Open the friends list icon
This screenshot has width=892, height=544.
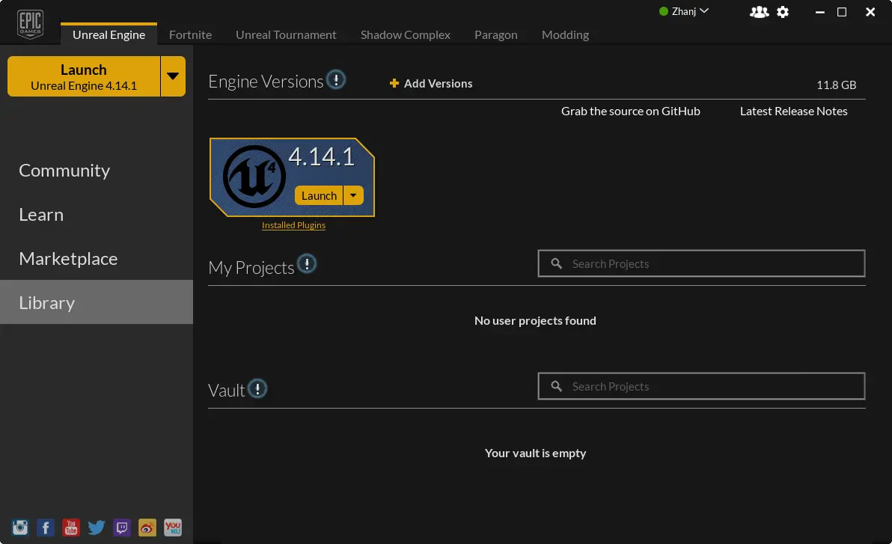(x=759, y=12)
